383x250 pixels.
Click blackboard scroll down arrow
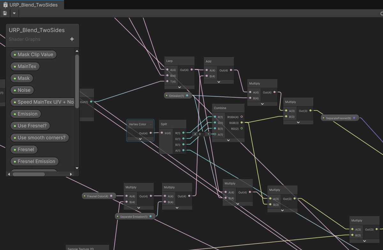coord(77,168)
